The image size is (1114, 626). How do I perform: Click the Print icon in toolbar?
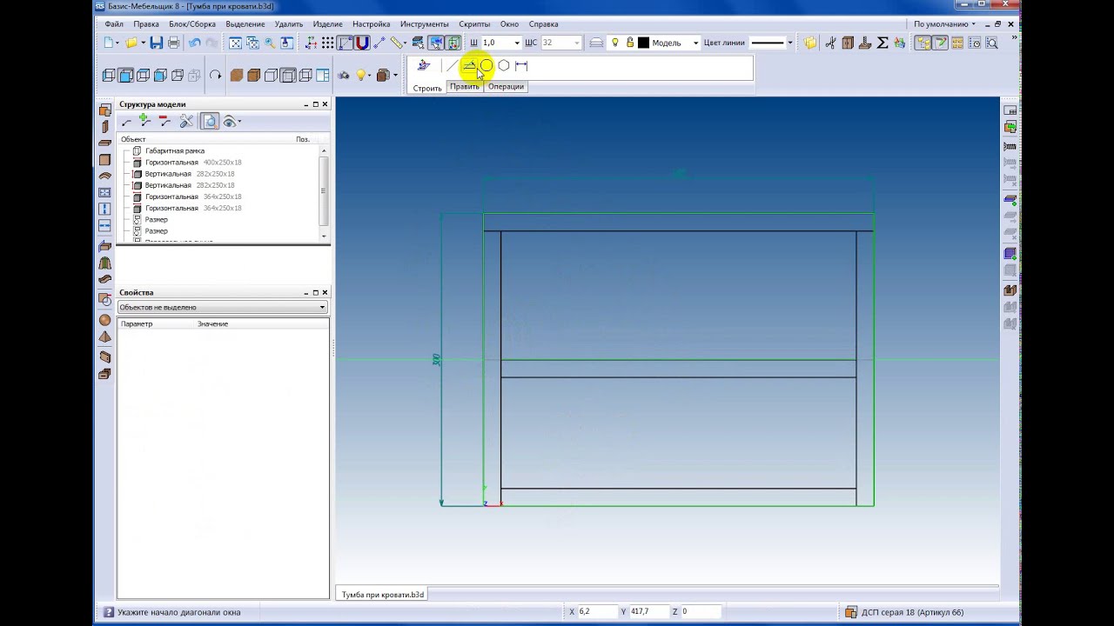[173, 43]
